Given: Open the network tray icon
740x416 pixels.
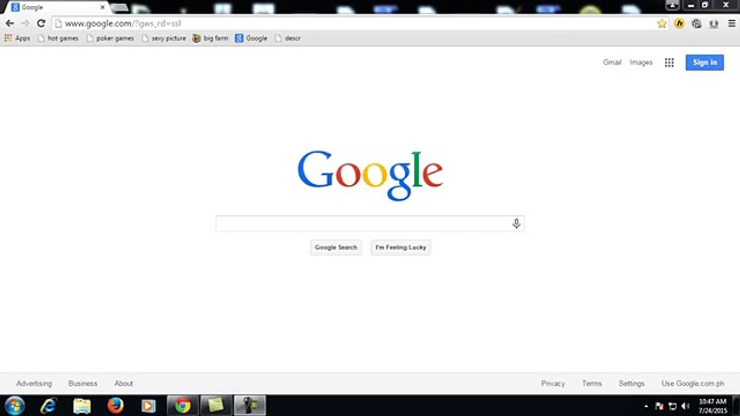Looking at the screenshot, I should (x=672, y=406).
